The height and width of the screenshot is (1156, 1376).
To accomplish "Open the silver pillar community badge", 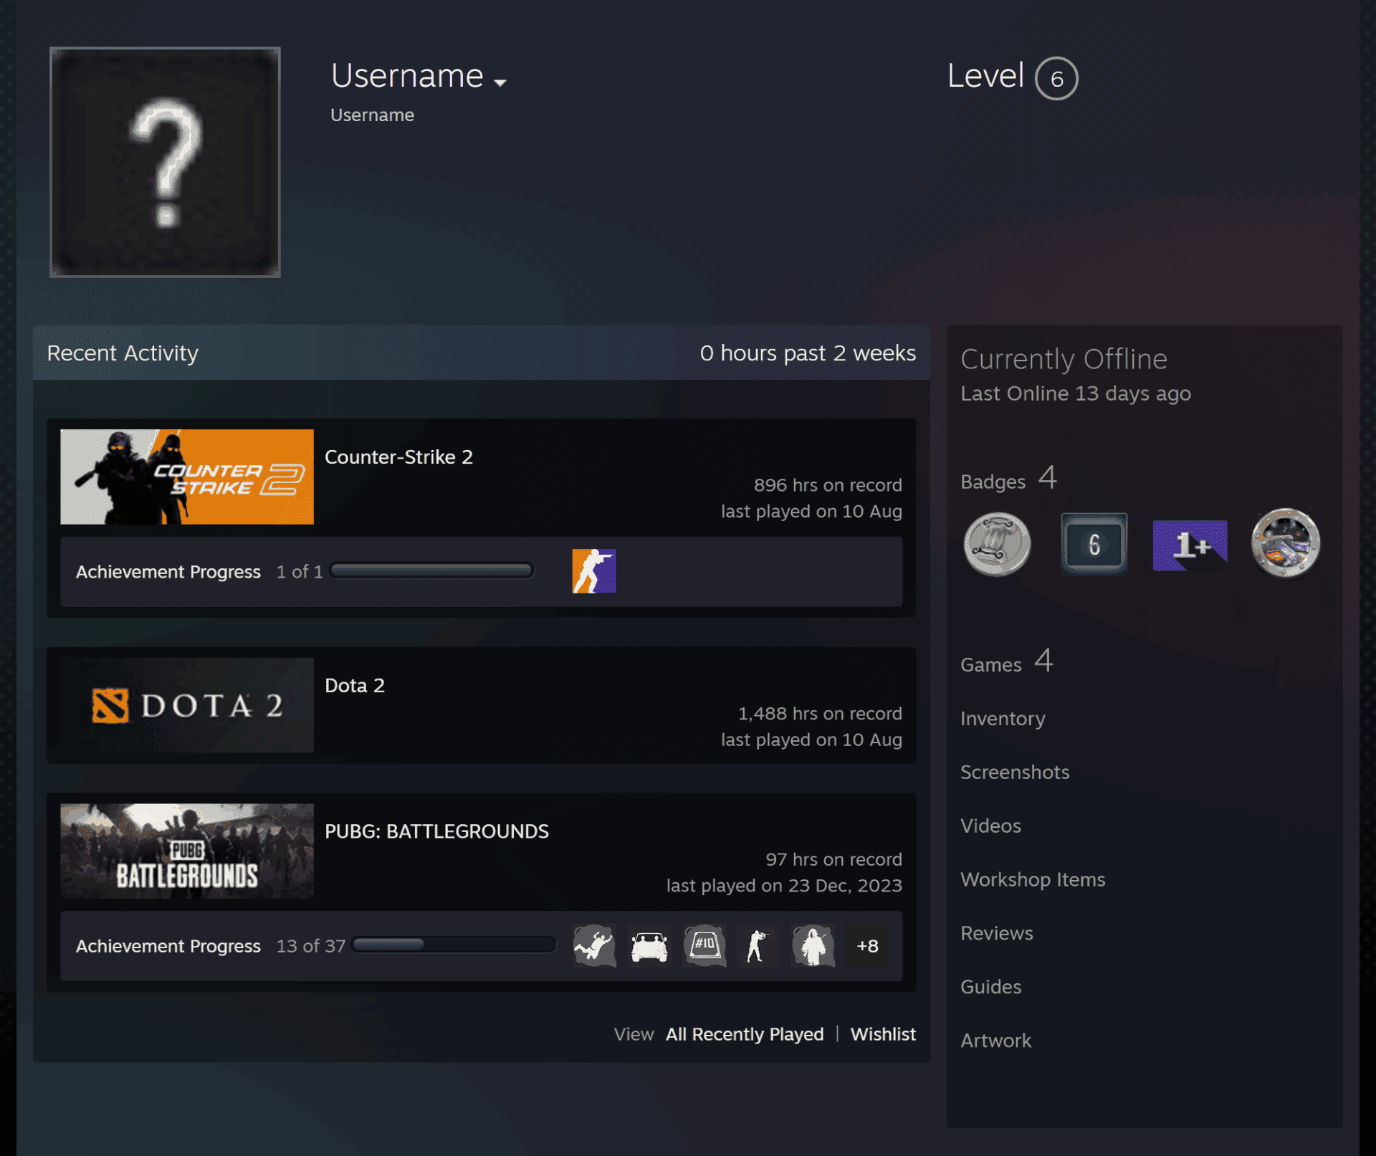I will 997,544.
